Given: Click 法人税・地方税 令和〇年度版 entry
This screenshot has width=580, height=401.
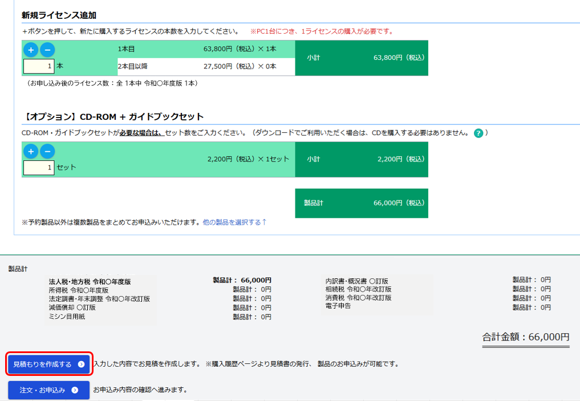Looking at the screenshot, I should click(90, 282).
